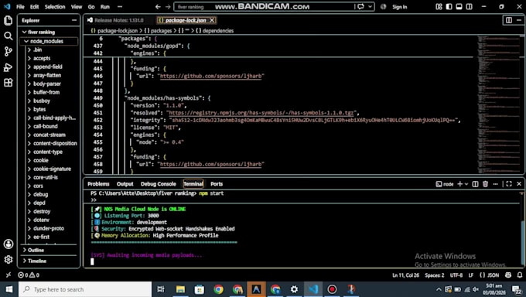Switch to the Output tab
This screenshot has width=526, height=297.
pos(125,184)
